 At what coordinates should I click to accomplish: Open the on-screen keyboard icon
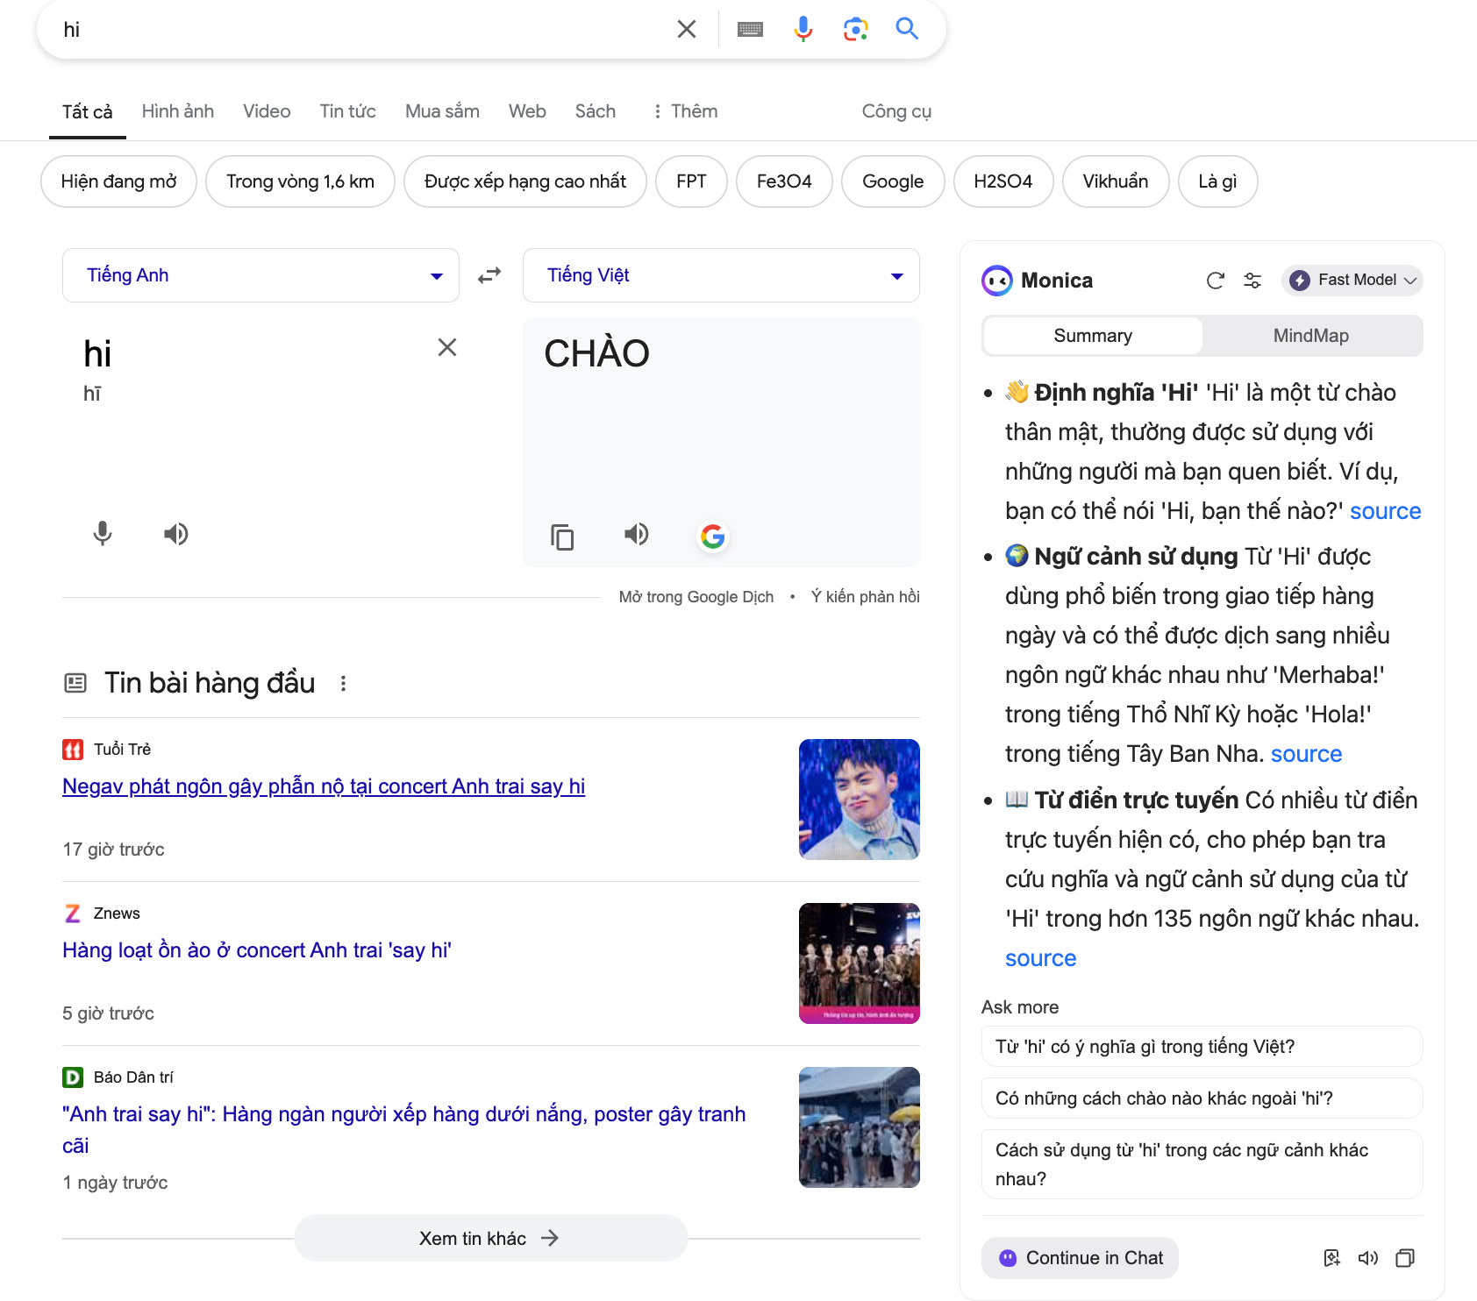point(750,30)
